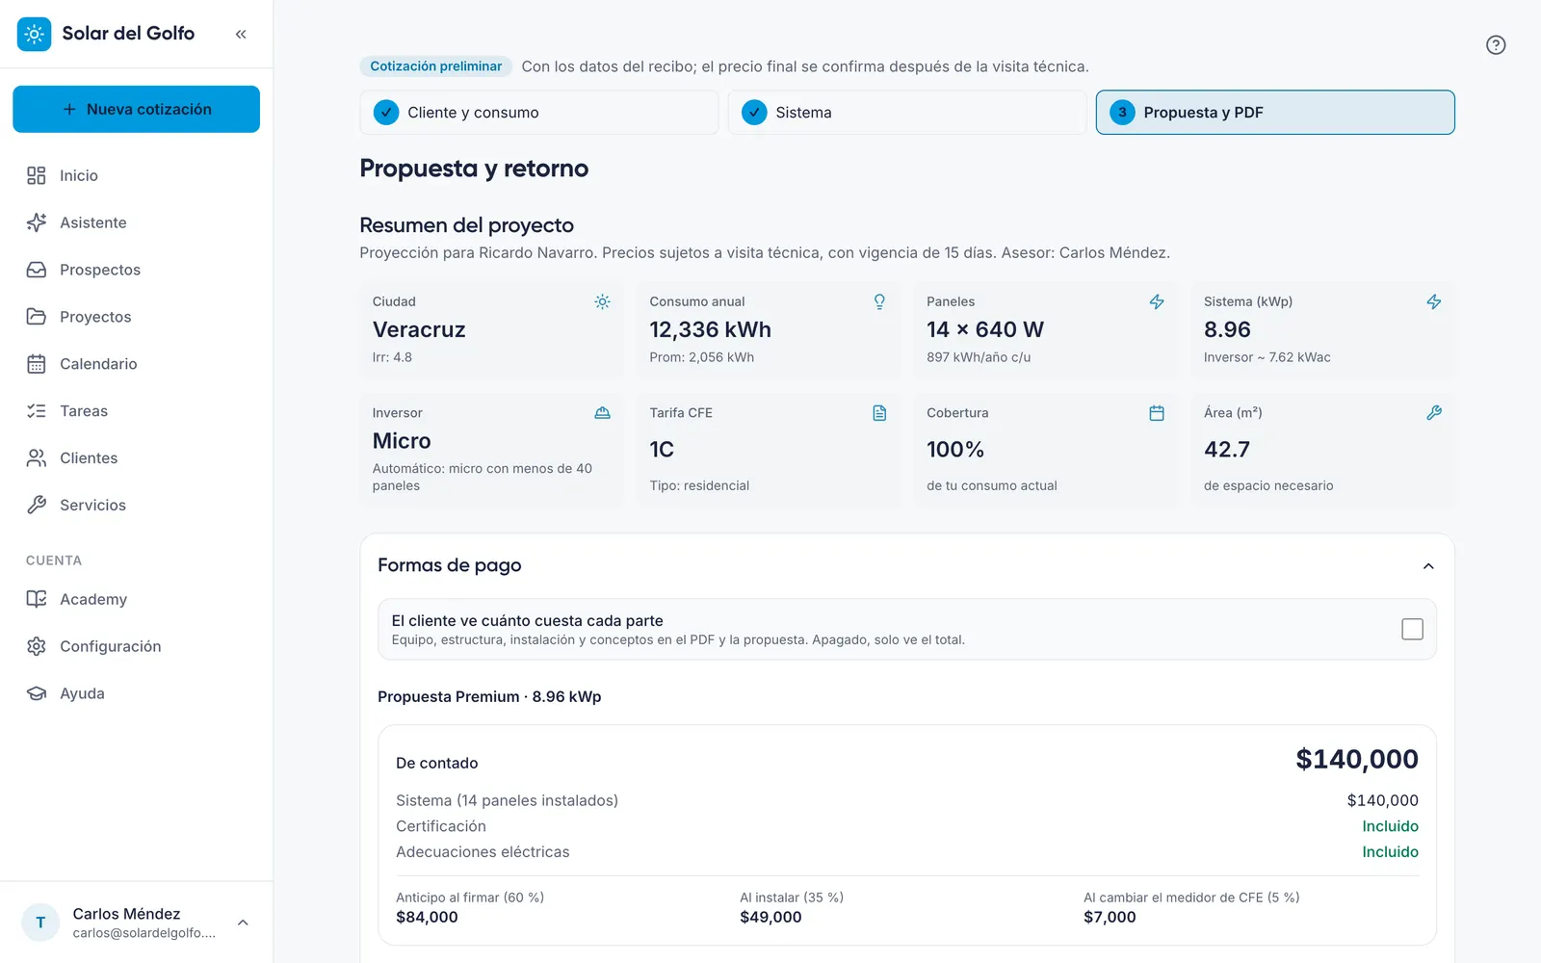1541x963 pixels.
Task: Go to the Sistema step
Action: click(907, 113)
